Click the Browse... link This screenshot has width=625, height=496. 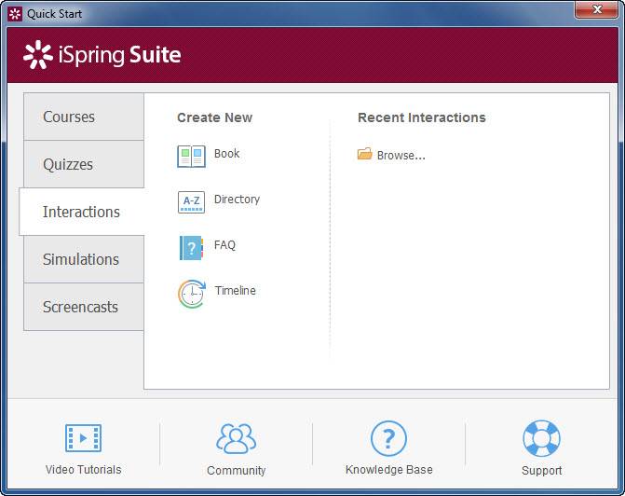click(x=401, y=155)
